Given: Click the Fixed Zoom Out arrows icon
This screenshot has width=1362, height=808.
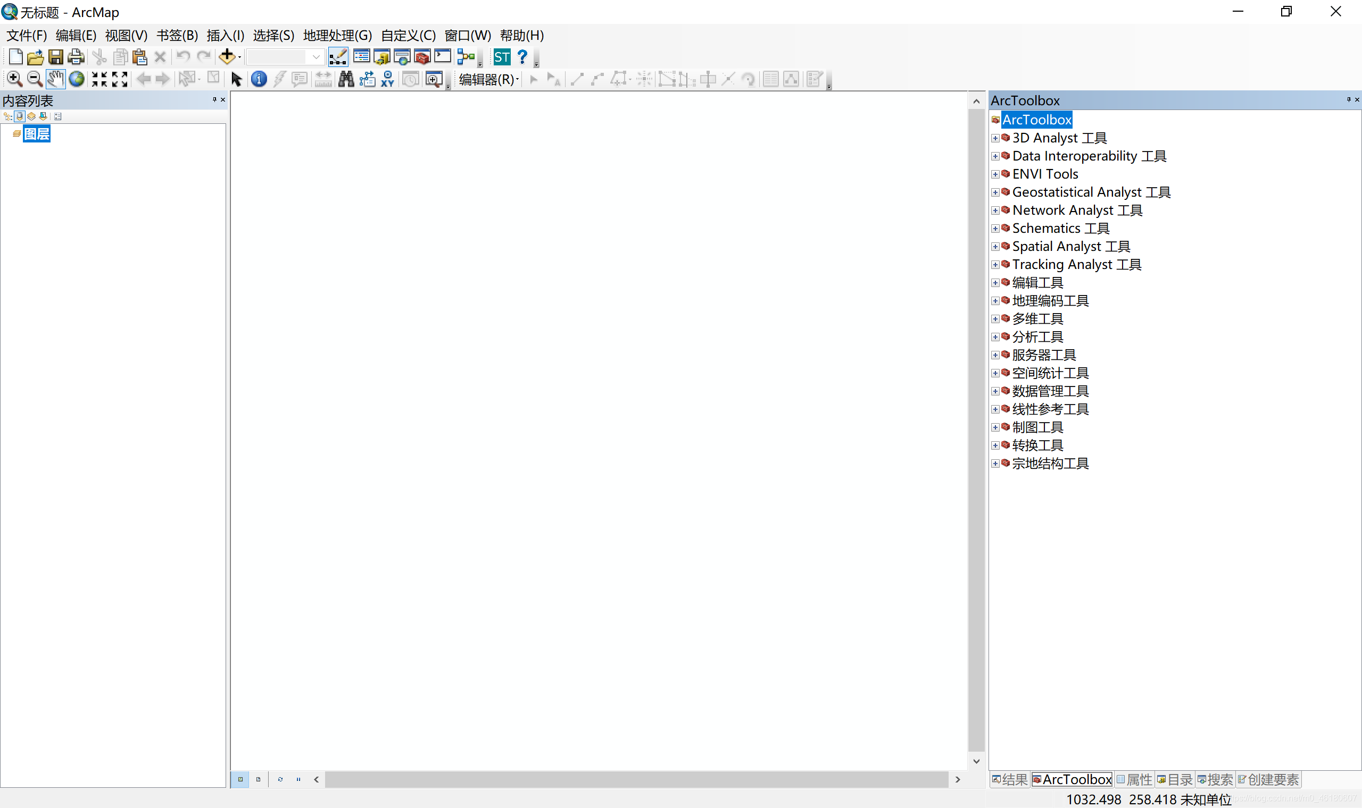Looking at the screenshot, I should tap(120, 79).
